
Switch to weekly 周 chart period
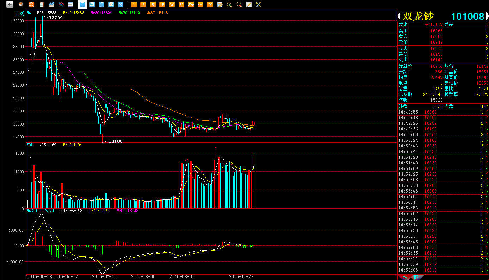click(x=92, y=5)
